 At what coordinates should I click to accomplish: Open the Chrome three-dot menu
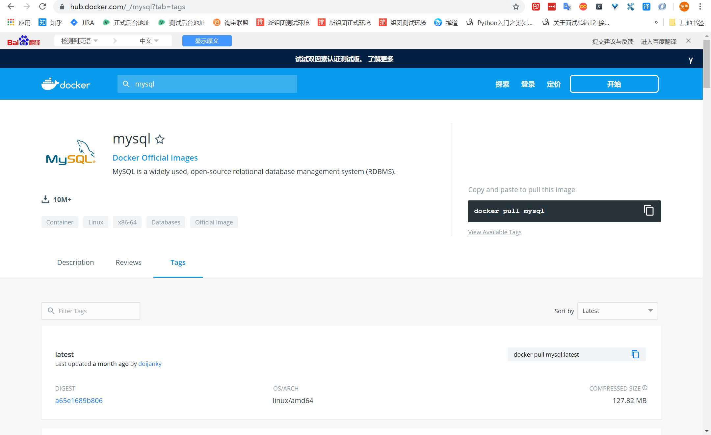coord(700,7)
